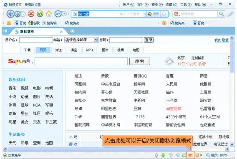Switch to the MP3 search tab

89,50
